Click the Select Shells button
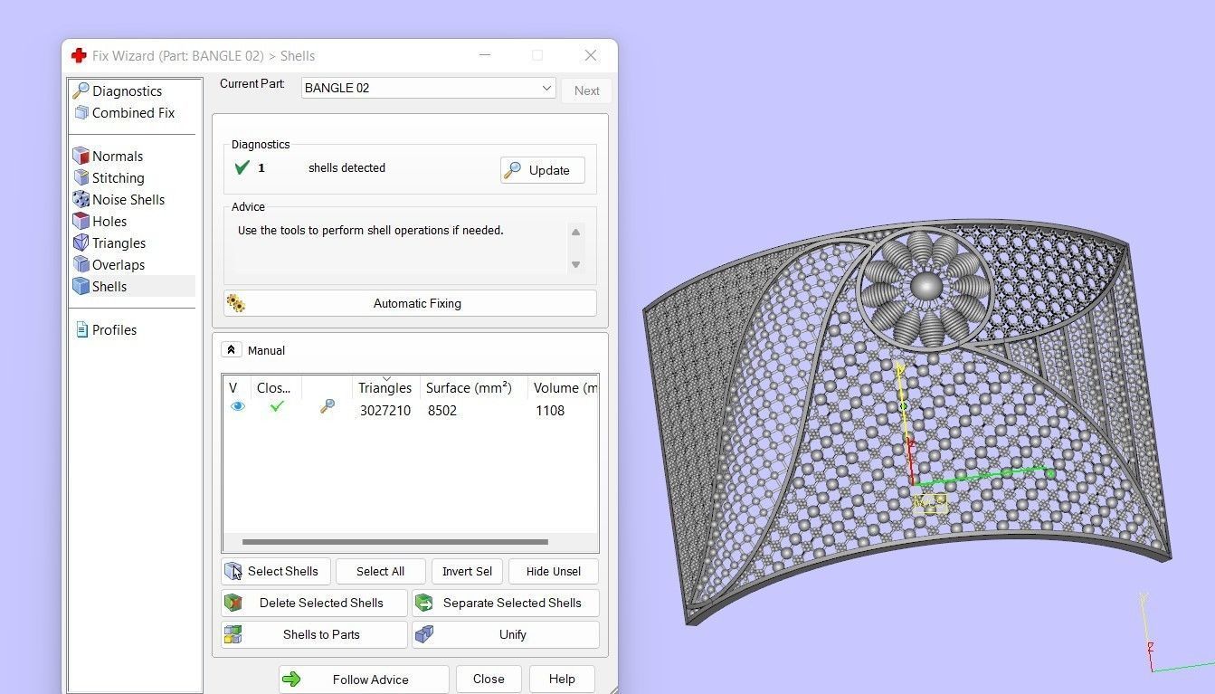Viewport: 1215px width, 694px height. pos(276,571)
